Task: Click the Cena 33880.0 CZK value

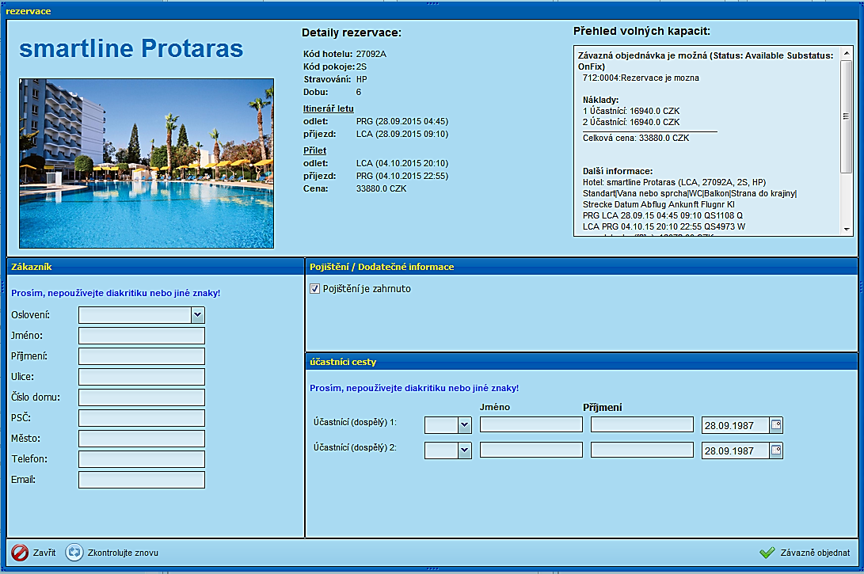Action: tap(381, 188)
